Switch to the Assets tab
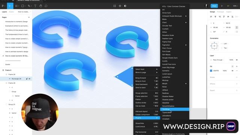The height and width of the screenshot is (135, 240). 11,12
